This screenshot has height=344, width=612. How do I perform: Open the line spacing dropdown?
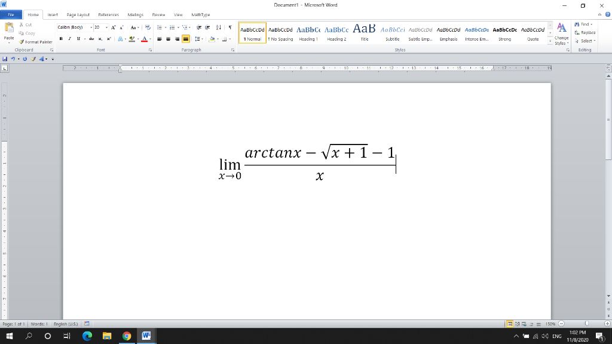pos(198,39)
